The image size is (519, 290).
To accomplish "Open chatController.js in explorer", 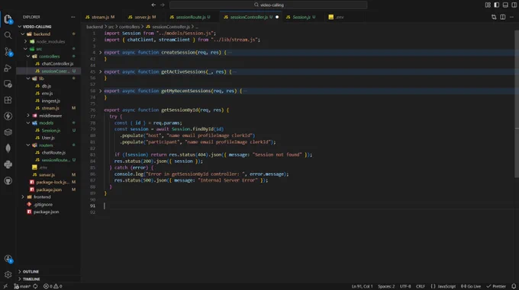I will (x=57, y=64).
